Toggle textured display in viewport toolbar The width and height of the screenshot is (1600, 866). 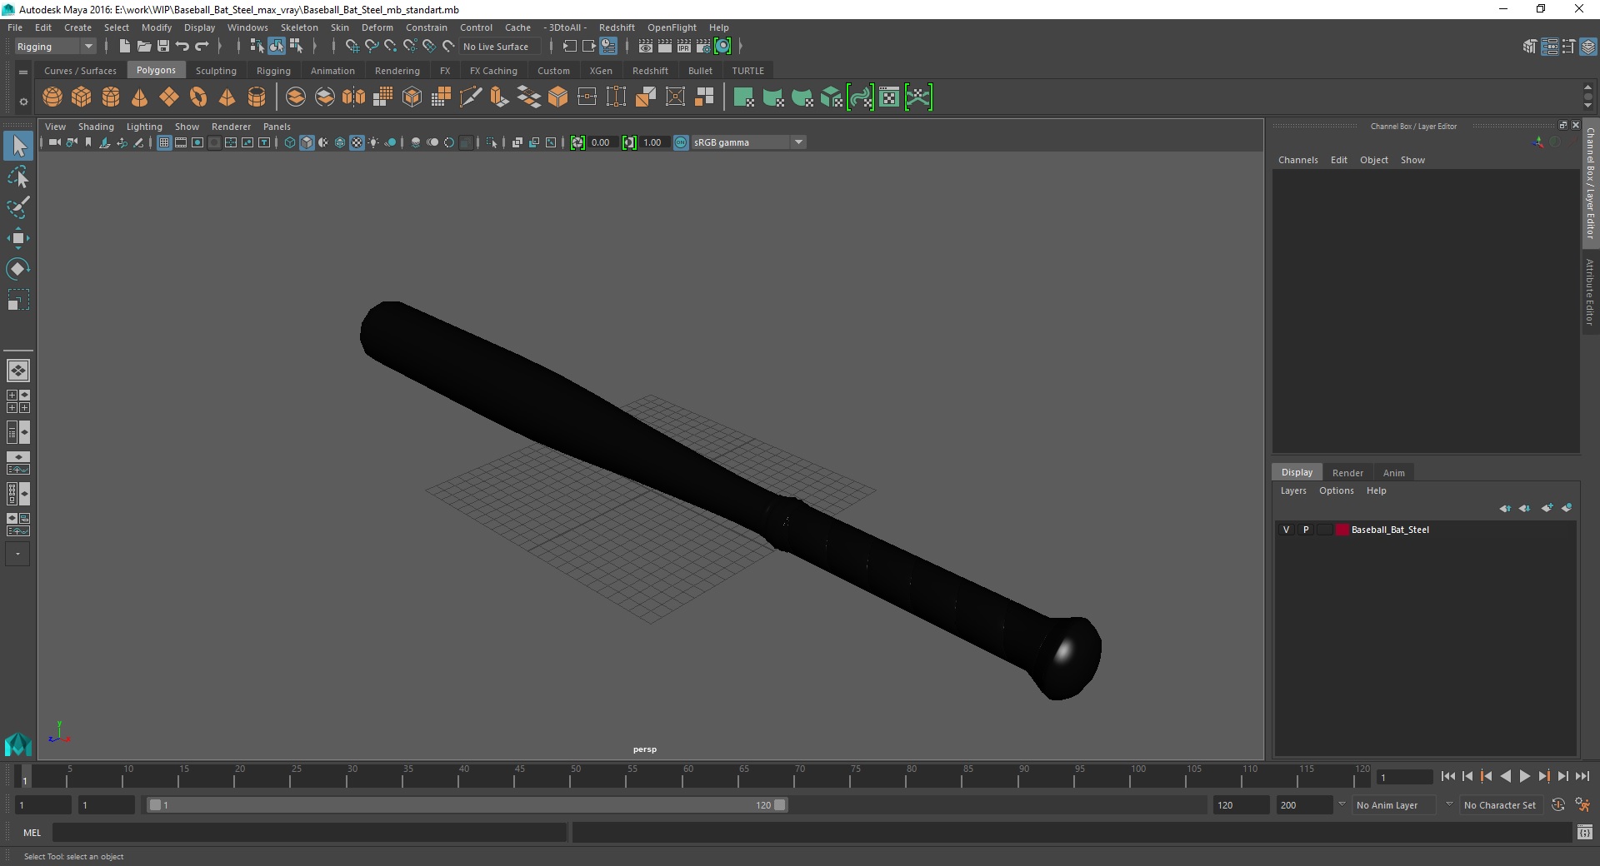(x=357, y=142)
